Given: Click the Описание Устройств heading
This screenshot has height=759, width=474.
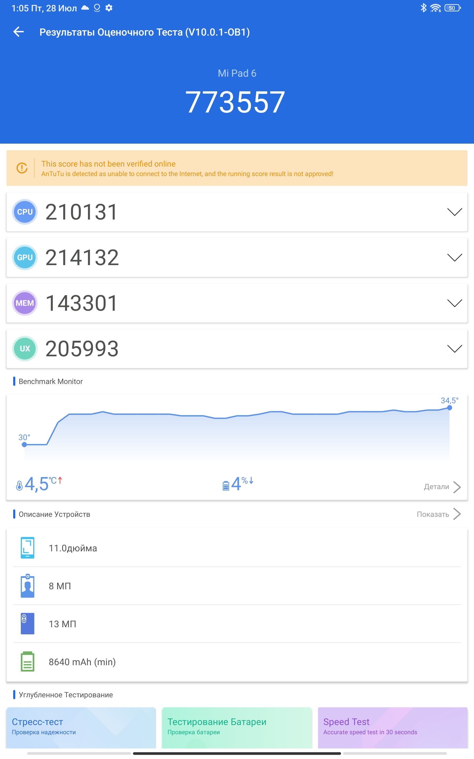Looking at the screenshot, I should (x=55, y=514).
